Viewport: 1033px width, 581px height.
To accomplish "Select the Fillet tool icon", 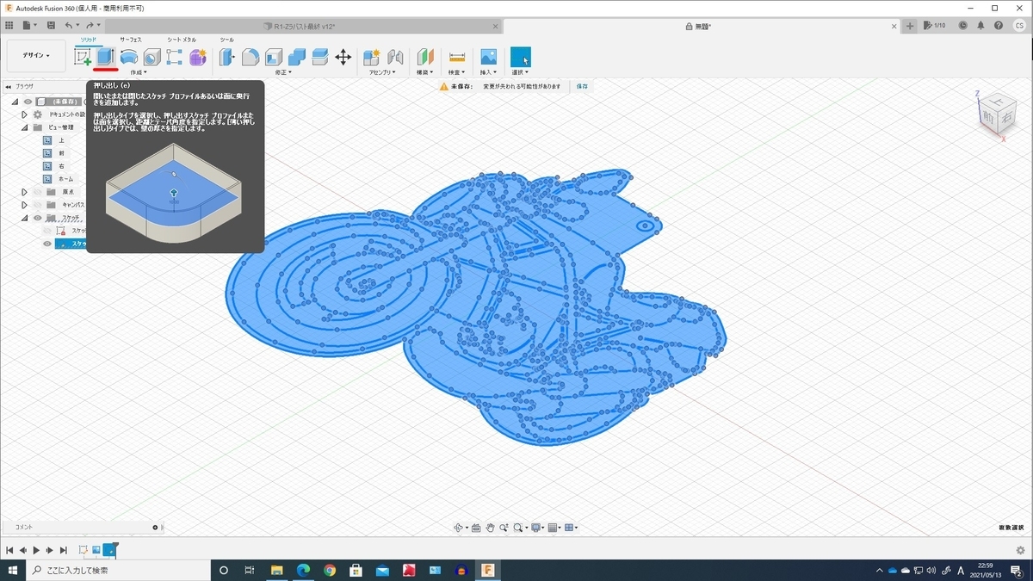I will click(x=250, y=57).
